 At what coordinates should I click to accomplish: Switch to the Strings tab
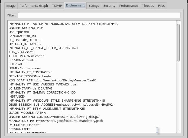click(94, 6)
